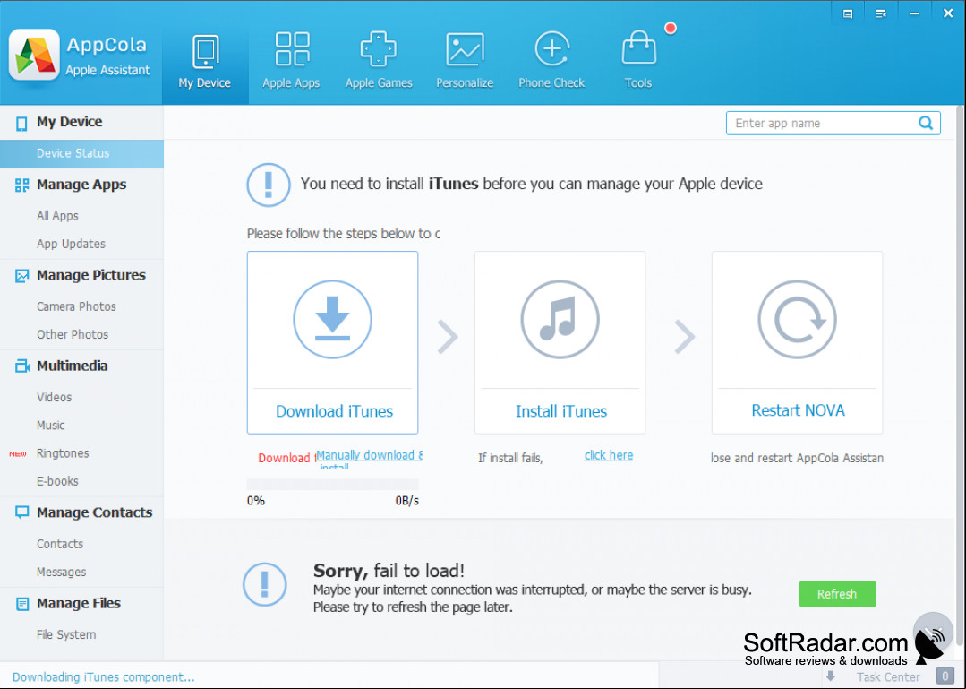Click the Manage Files sidebar heading
The image size is (966, 689).
(x=78, y=603)
